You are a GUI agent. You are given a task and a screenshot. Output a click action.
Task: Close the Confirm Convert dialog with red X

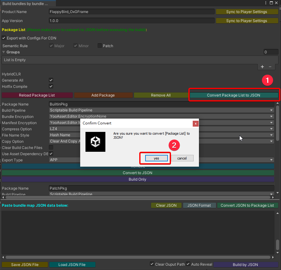[196, 124]
